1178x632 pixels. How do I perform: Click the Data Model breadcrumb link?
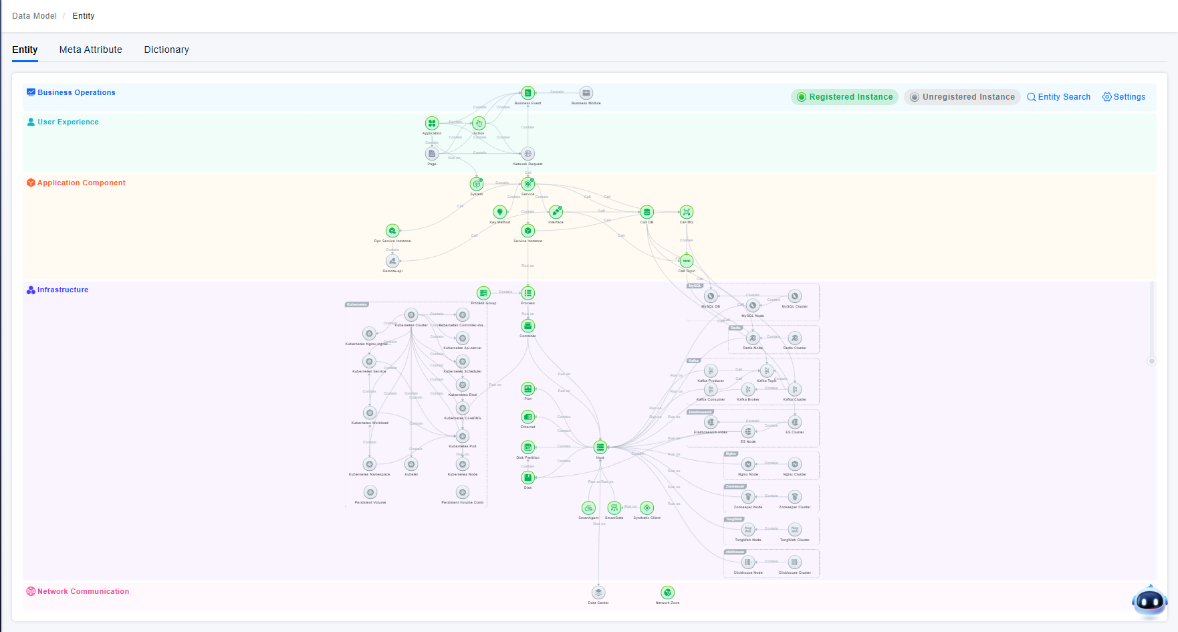[34, 16]
